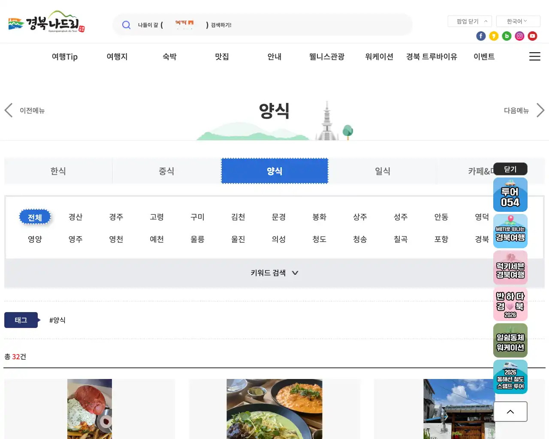
Task: Click the scroll-to-top arrow button
Action: 510,412
